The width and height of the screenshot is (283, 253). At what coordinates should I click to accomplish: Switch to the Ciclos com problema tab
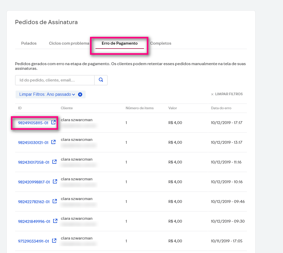tap(69, 43)
